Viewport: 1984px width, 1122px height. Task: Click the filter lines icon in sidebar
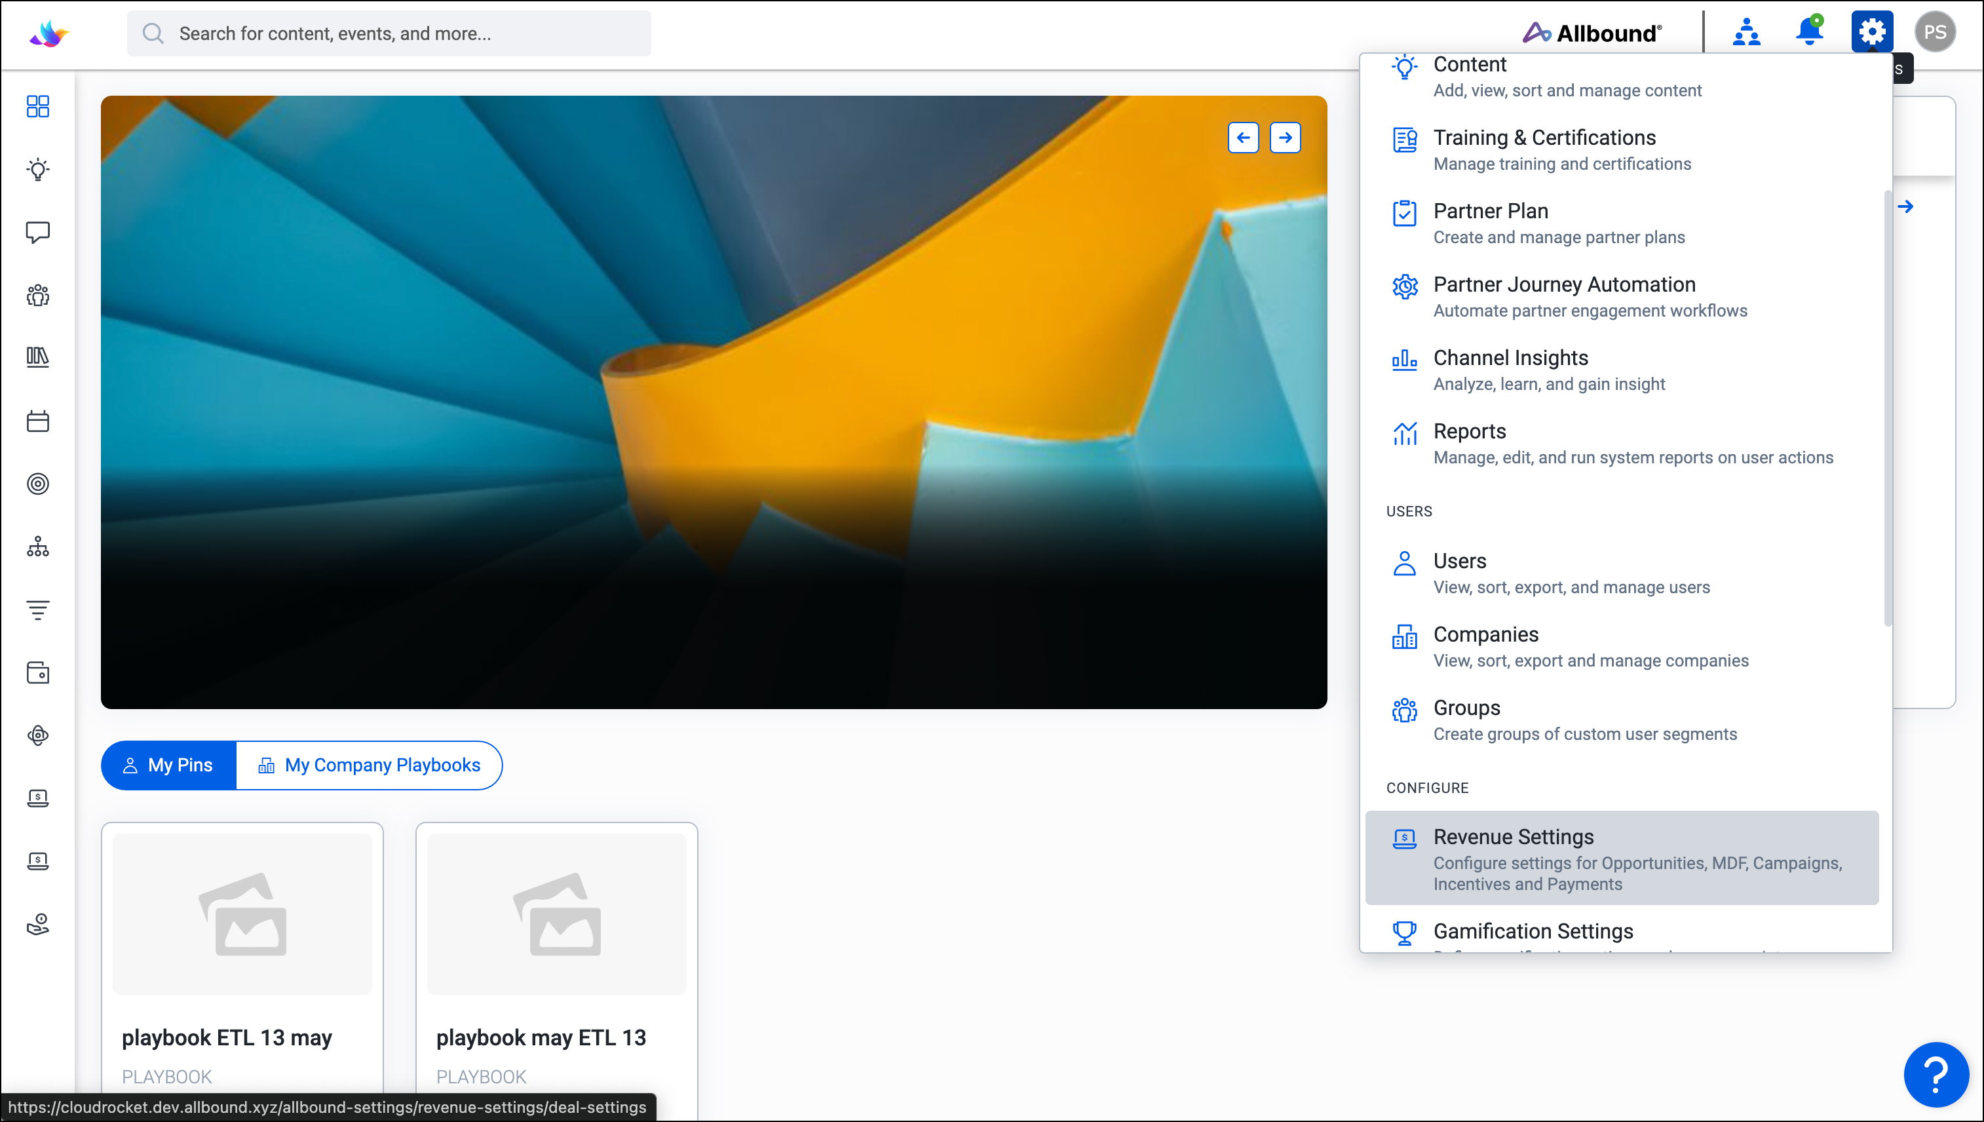[38, 609]
